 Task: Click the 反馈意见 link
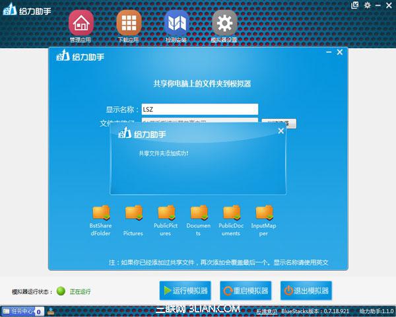tap(267, 312)
